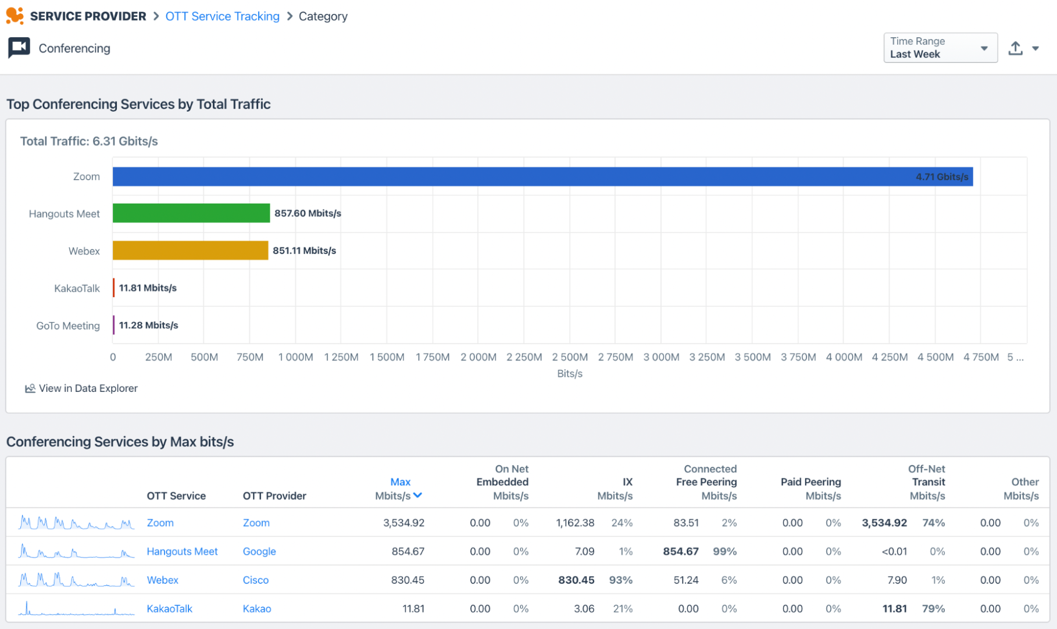The width and height of the screenshot is (1057, 629).
Task: Click the export/share upload icon
Action: click(x=1015, y=48)
